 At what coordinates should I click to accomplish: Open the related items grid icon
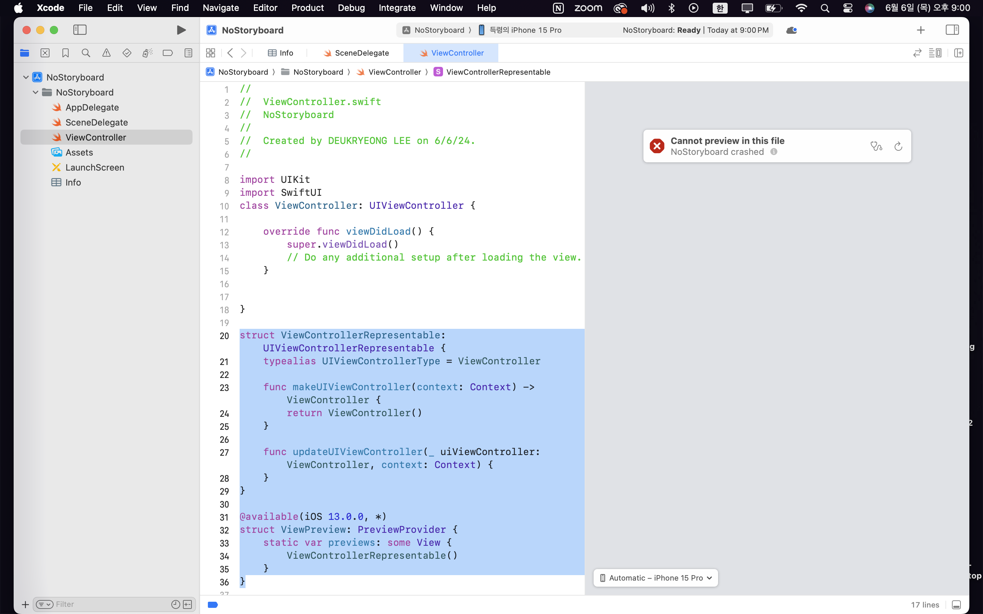(210, 53)
